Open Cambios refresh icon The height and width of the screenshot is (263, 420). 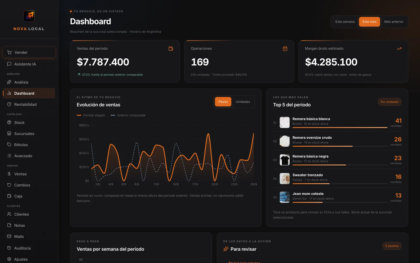(9, 185)
